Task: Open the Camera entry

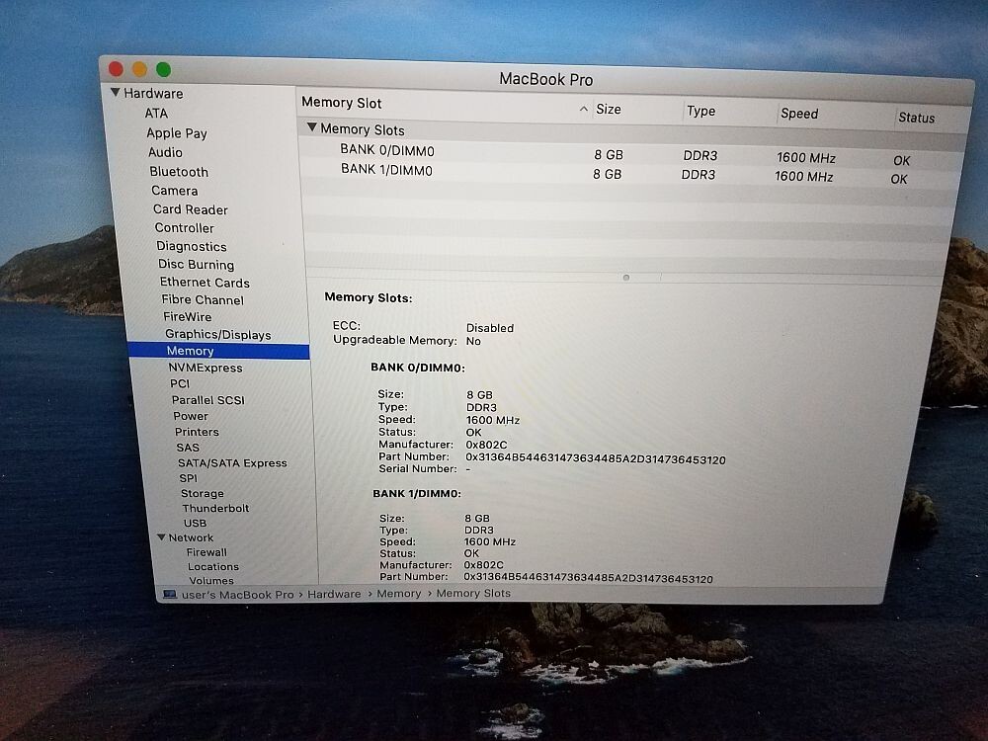Action: [x=175, y=191]
